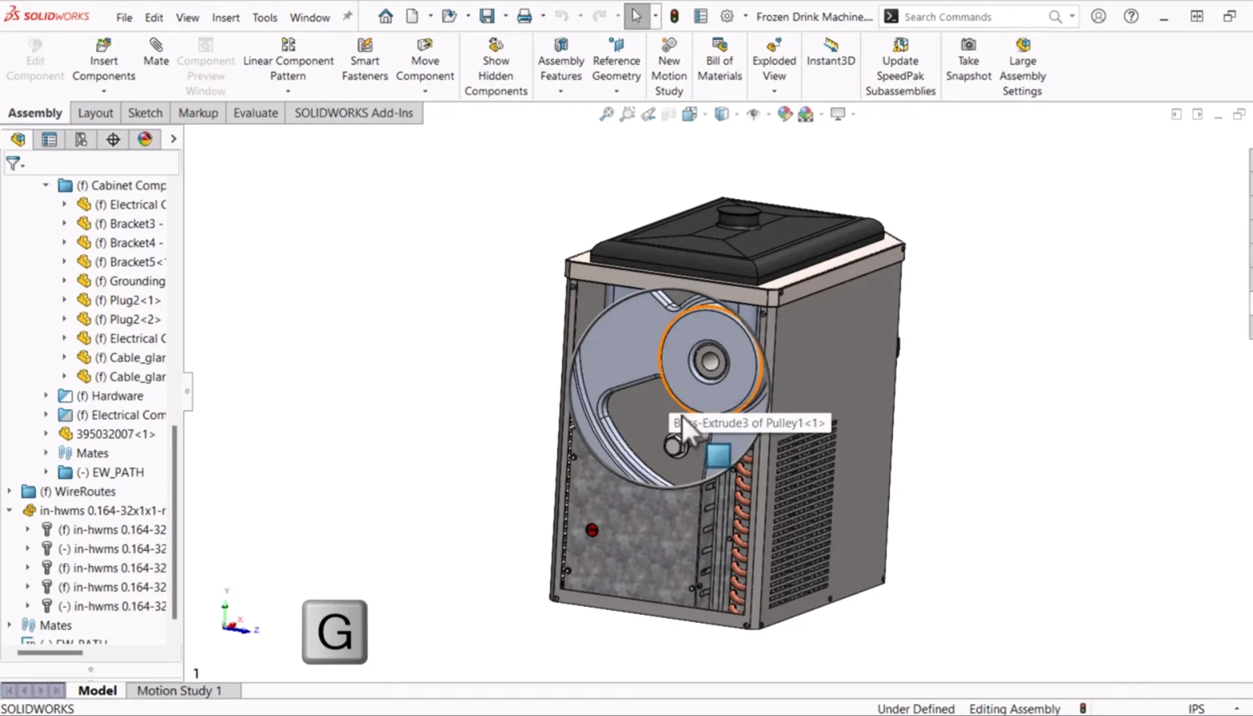Open Bill of Materials
The width and height of the screenshot is (1253, 716).
[719, 60]
